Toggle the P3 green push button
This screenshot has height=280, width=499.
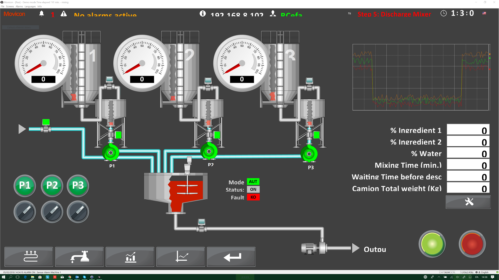pyautogui.click(x=78, y=186)
